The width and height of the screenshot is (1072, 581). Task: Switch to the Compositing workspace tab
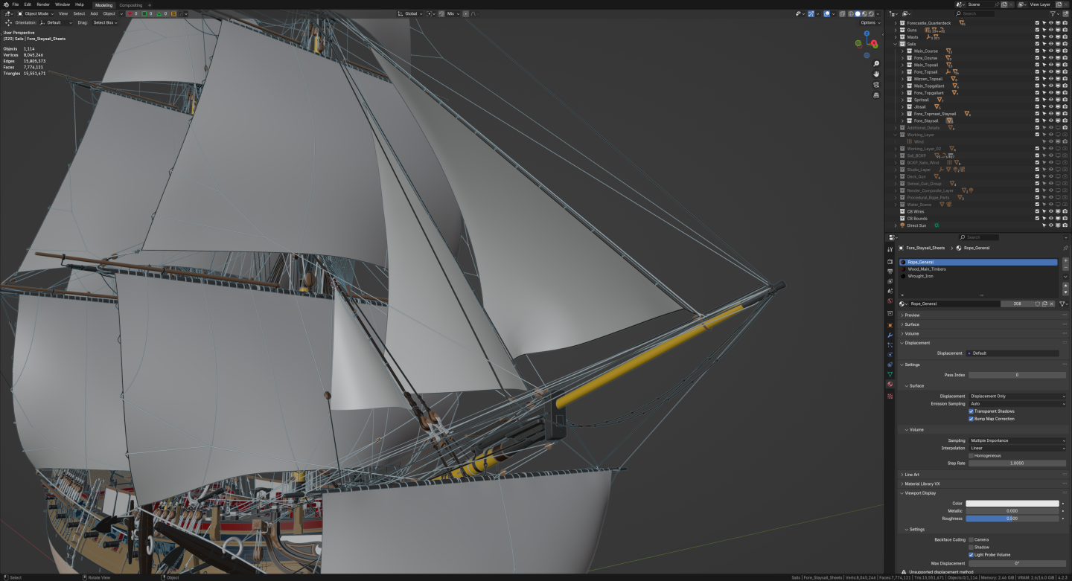click(130, 5)
